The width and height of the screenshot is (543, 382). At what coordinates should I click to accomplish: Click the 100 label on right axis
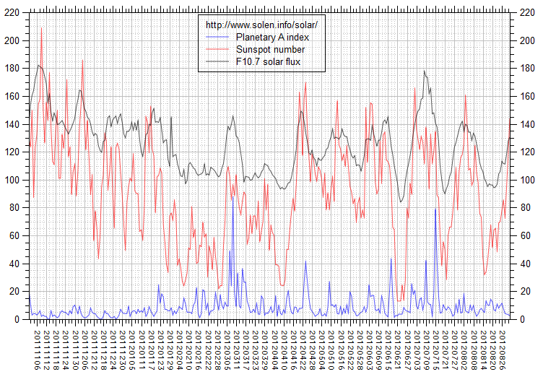(x=527, y=180)
